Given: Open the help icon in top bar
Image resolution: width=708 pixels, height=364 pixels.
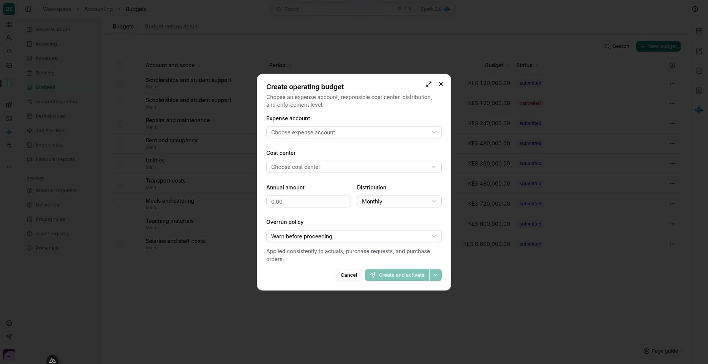Looking at the screenshot, I should pos(695,9).
